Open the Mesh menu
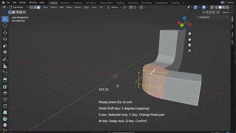 click(x=69, y=7)
